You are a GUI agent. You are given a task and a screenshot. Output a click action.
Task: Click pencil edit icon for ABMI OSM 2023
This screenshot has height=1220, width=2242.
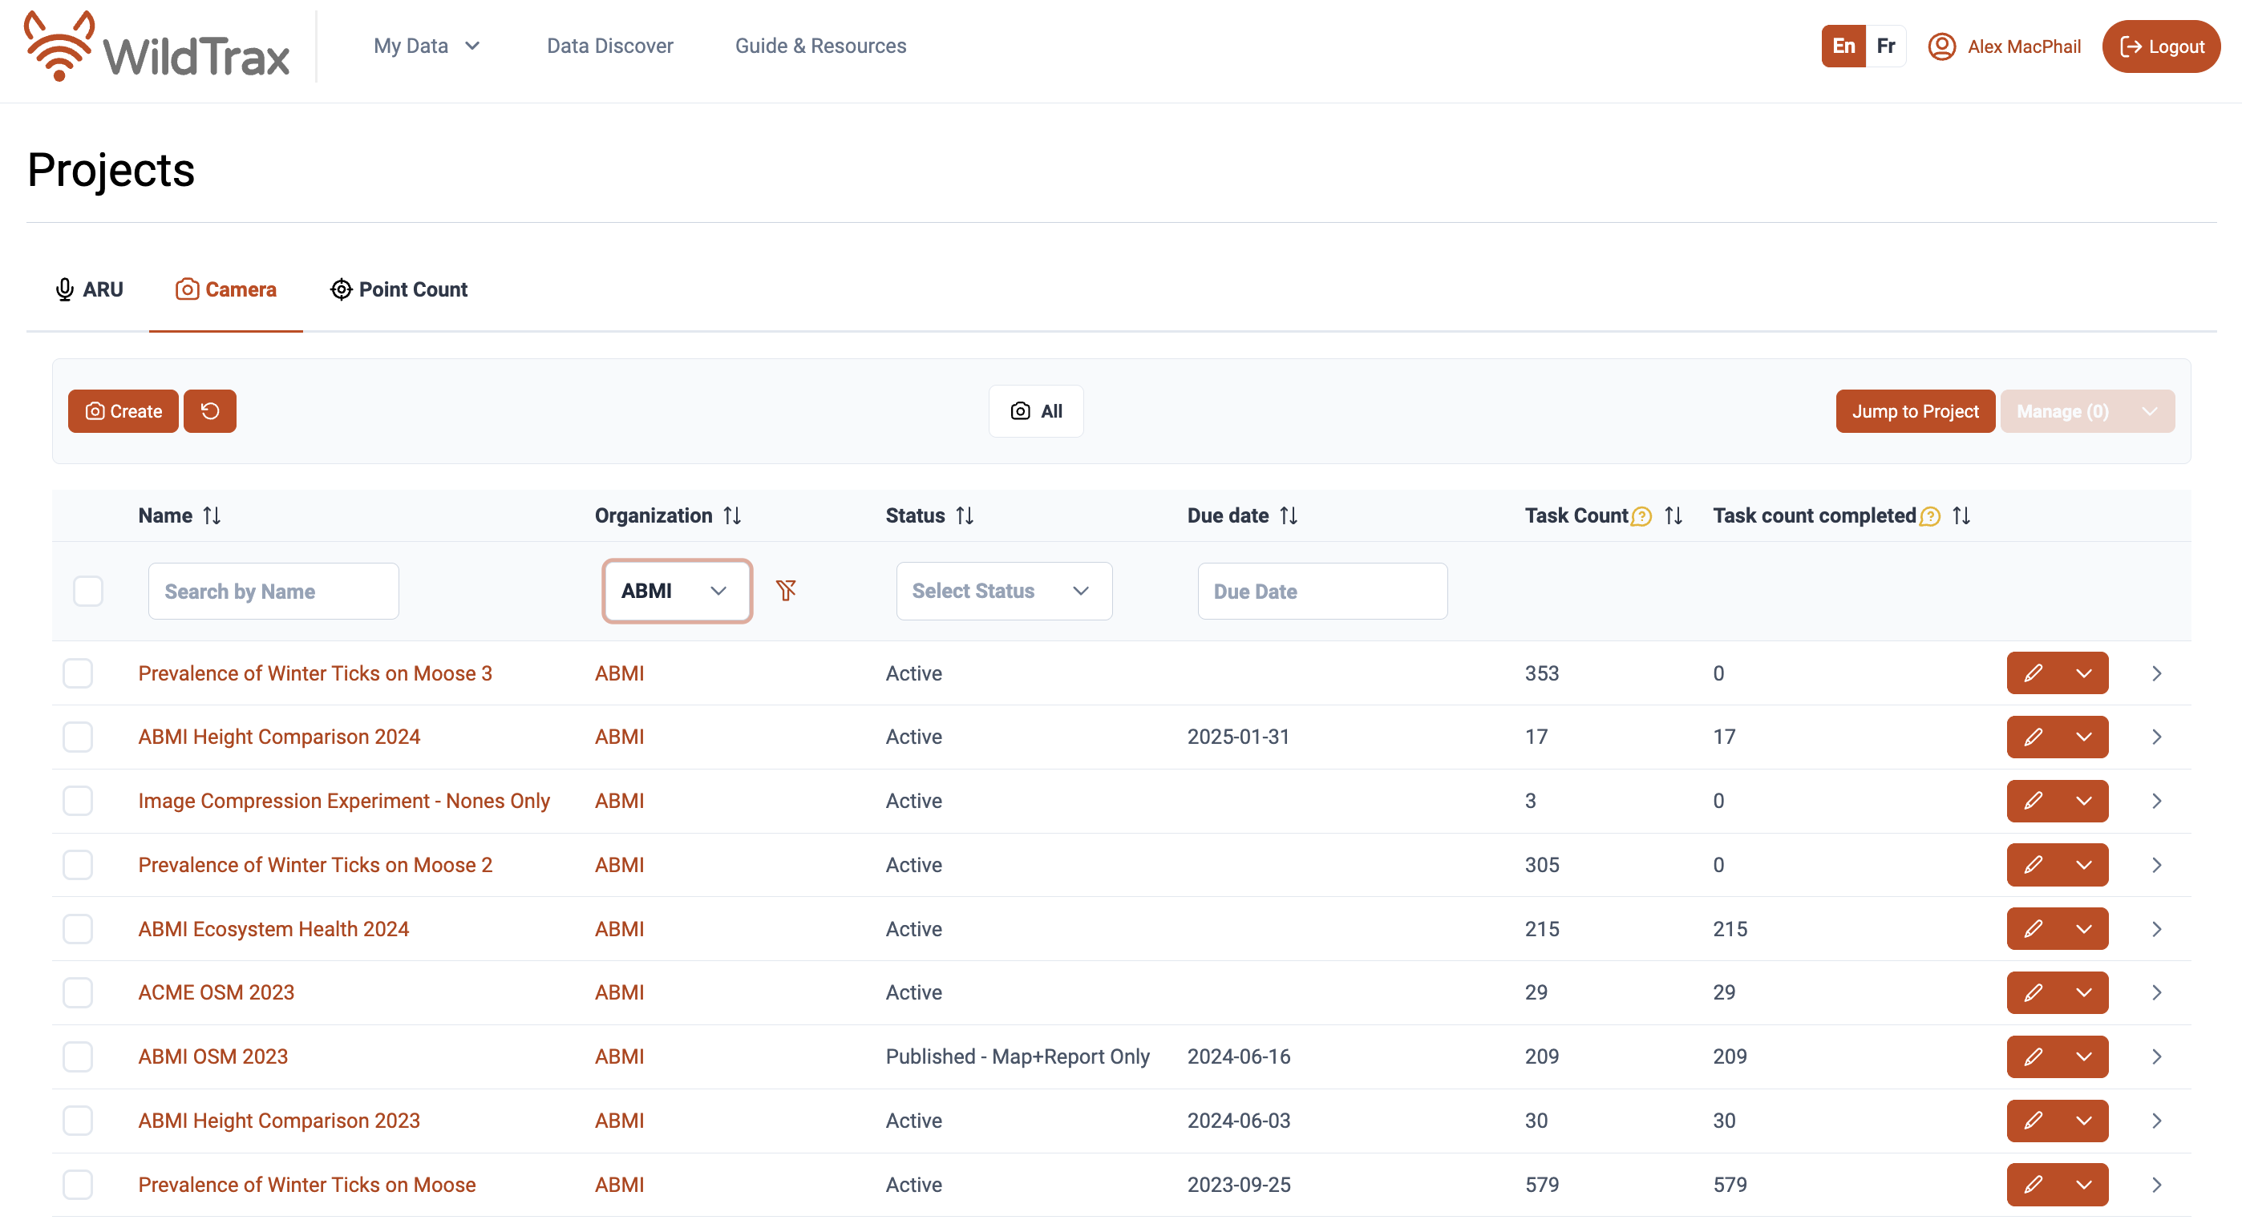click(x=2032, y=1056)
